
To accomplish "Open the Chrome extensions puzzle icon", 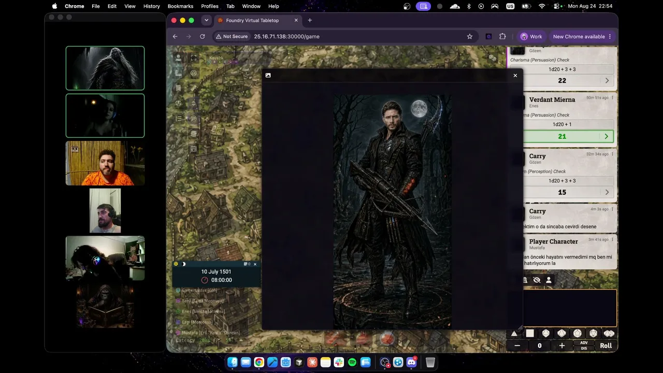I will tap(502, 37).
